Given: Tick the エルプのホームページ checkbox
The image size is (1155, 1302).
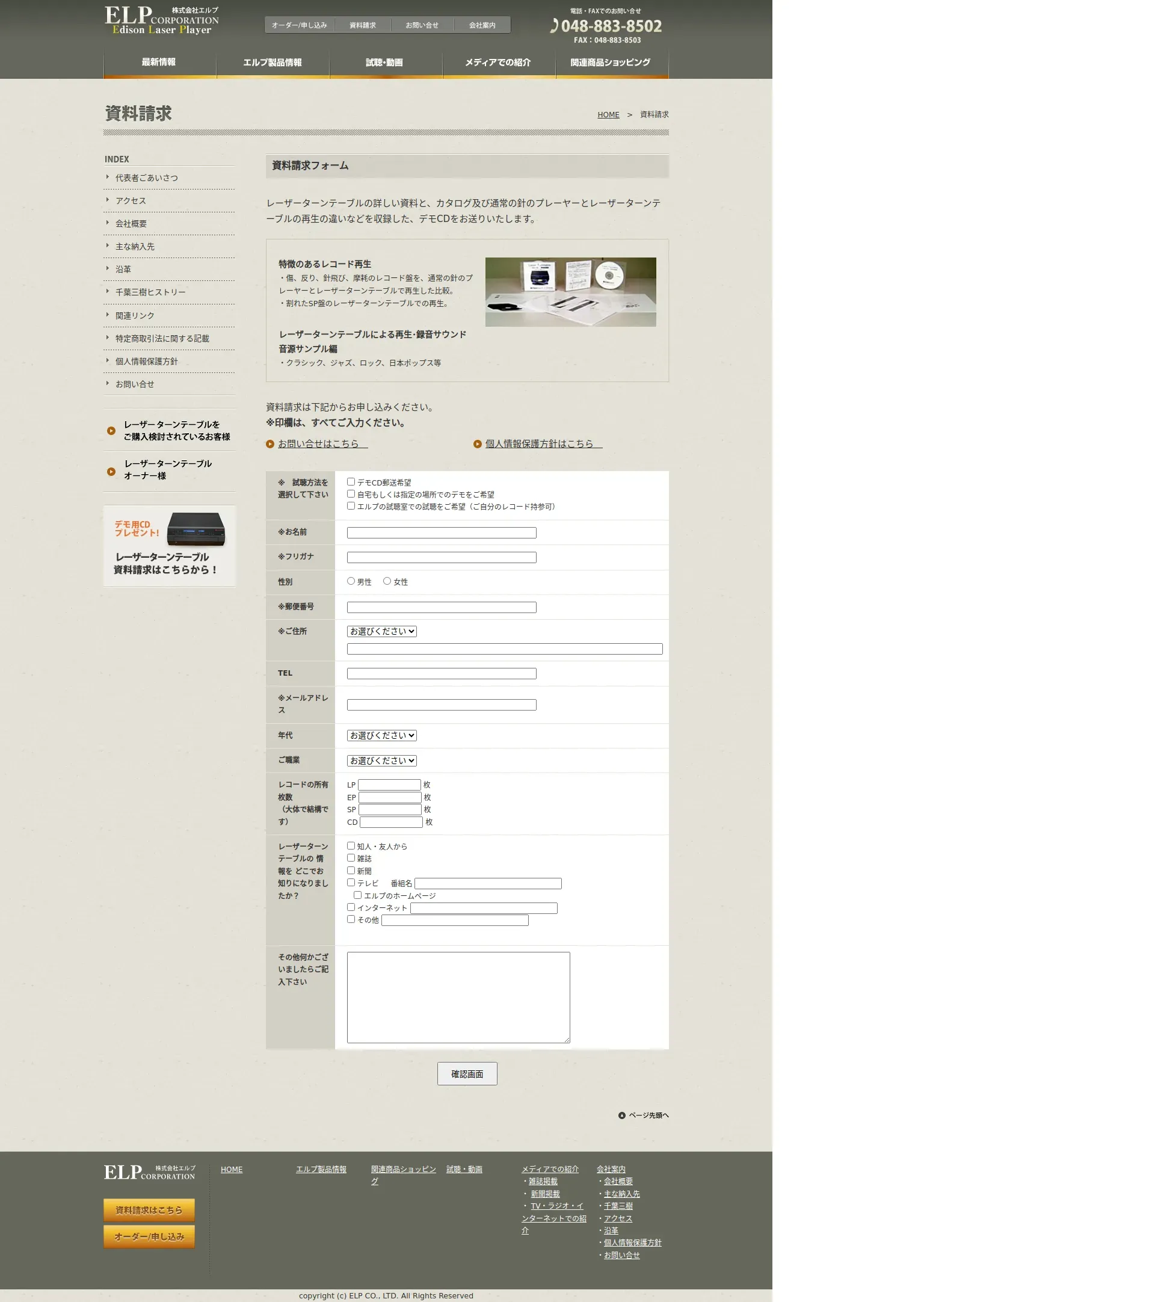Looking at the screenshot, I should coord(358,895).
